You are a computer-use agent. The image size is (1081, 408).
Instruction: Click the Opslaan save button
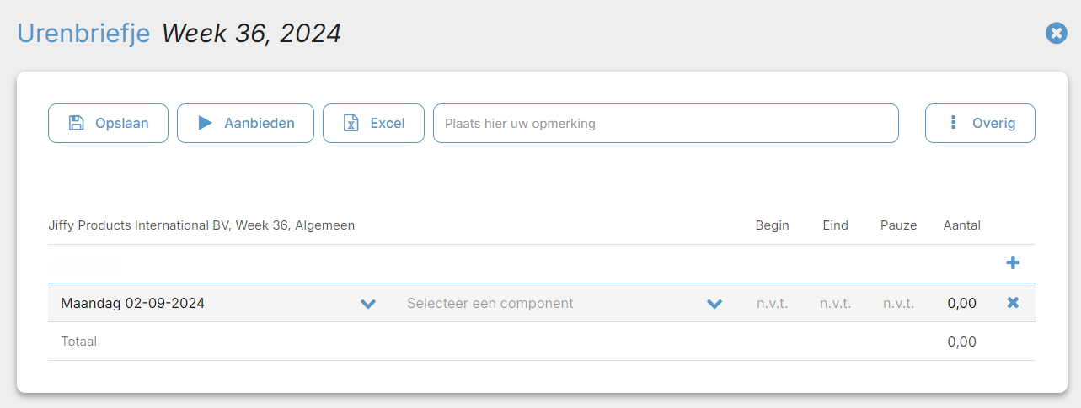coord(108,123)
